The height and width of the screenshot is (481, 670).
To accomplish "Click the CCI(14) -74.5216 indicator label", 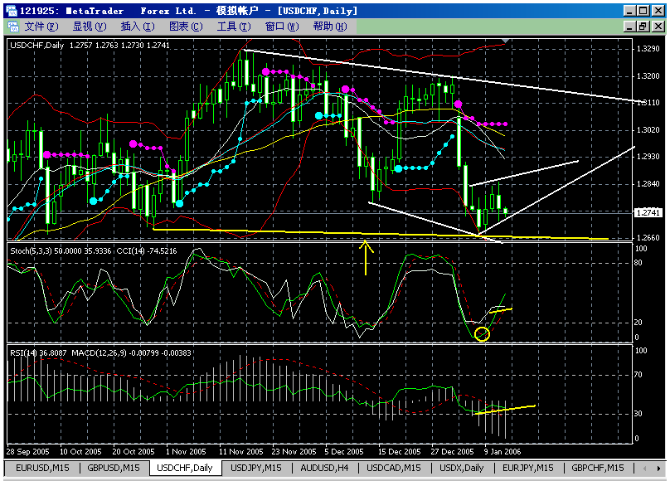I will pyautogui.click(x=147, y=250).
